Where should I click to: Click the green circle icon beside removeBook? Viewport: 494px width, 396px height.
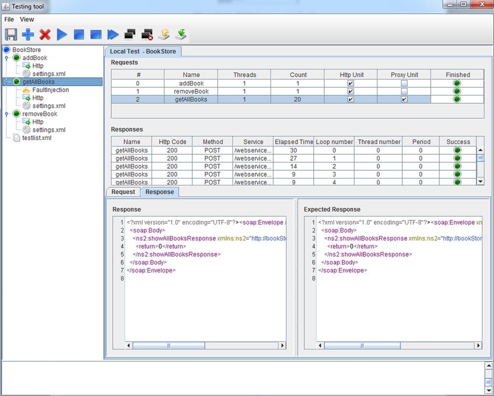pos(17,114)
